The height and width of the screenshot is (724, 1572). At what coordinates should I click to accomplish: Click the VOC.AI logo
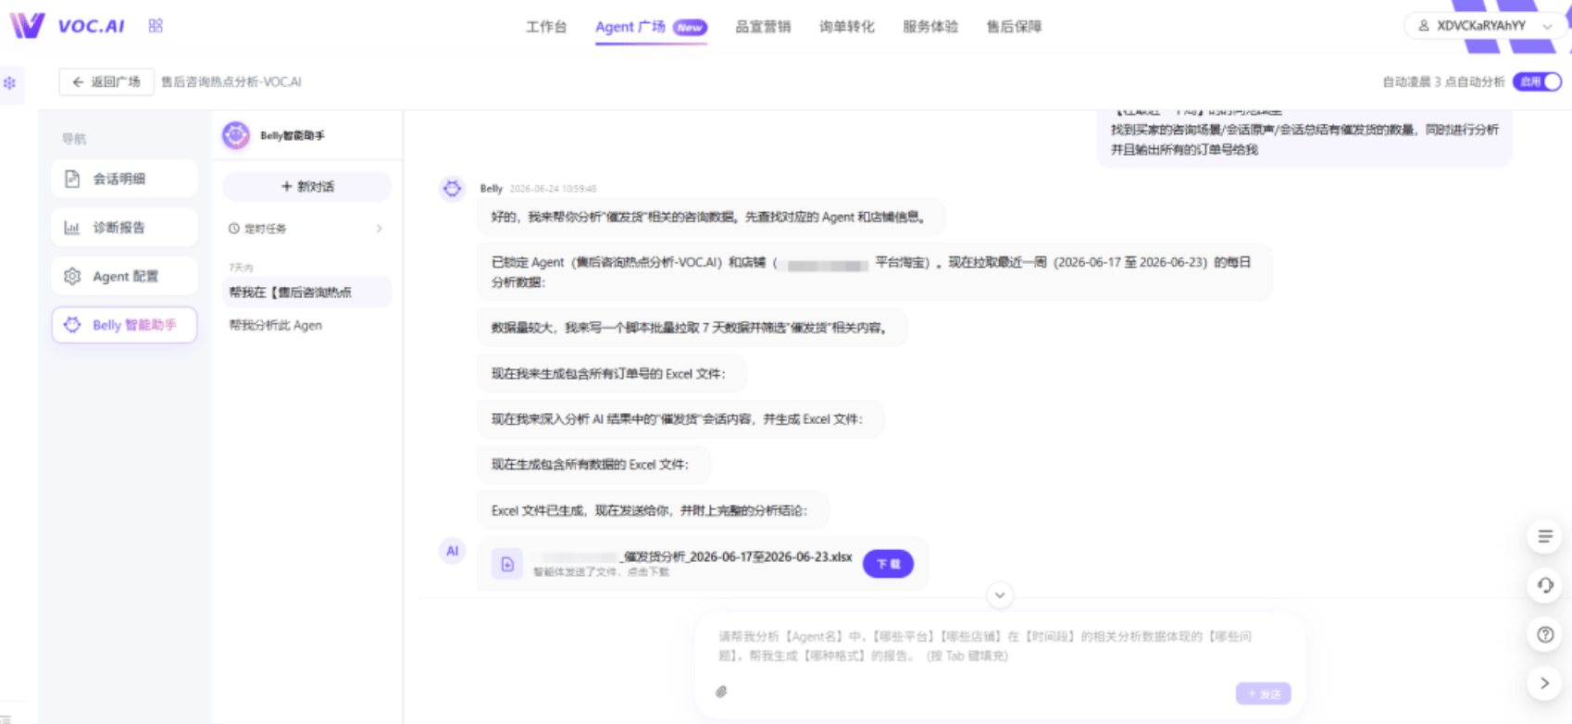[67, 26]
